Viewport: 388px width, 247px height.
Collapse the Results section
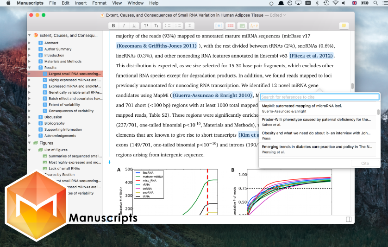(30, 67)
